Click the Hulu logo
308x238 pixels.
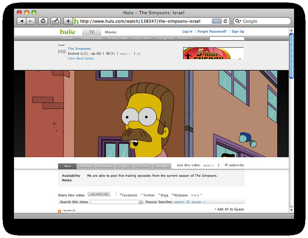click(68, 32)
